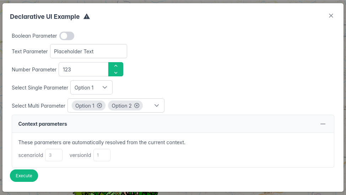Image resolution: width=346 pixels, height=195 pixels.
Task: Decrease Number Parameter with the down arrow
Action: (x=116, y=73)
